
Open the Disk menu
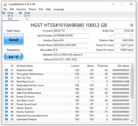[41, 9]
